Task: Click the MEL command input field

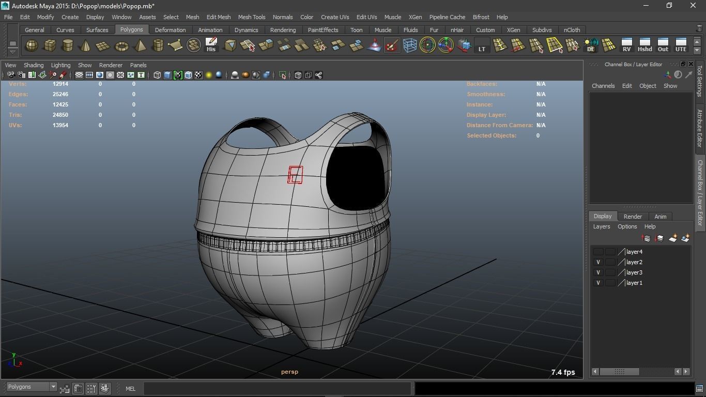Action: (x=277, y=389)
